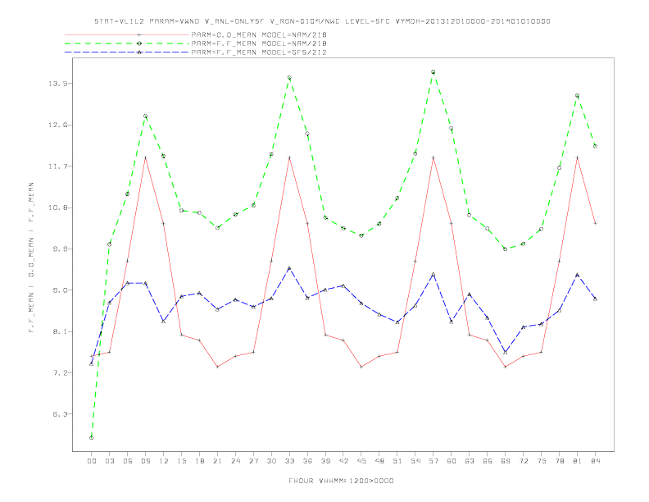
Task: Click x-axis tick label 57
Action: (433, 461)
